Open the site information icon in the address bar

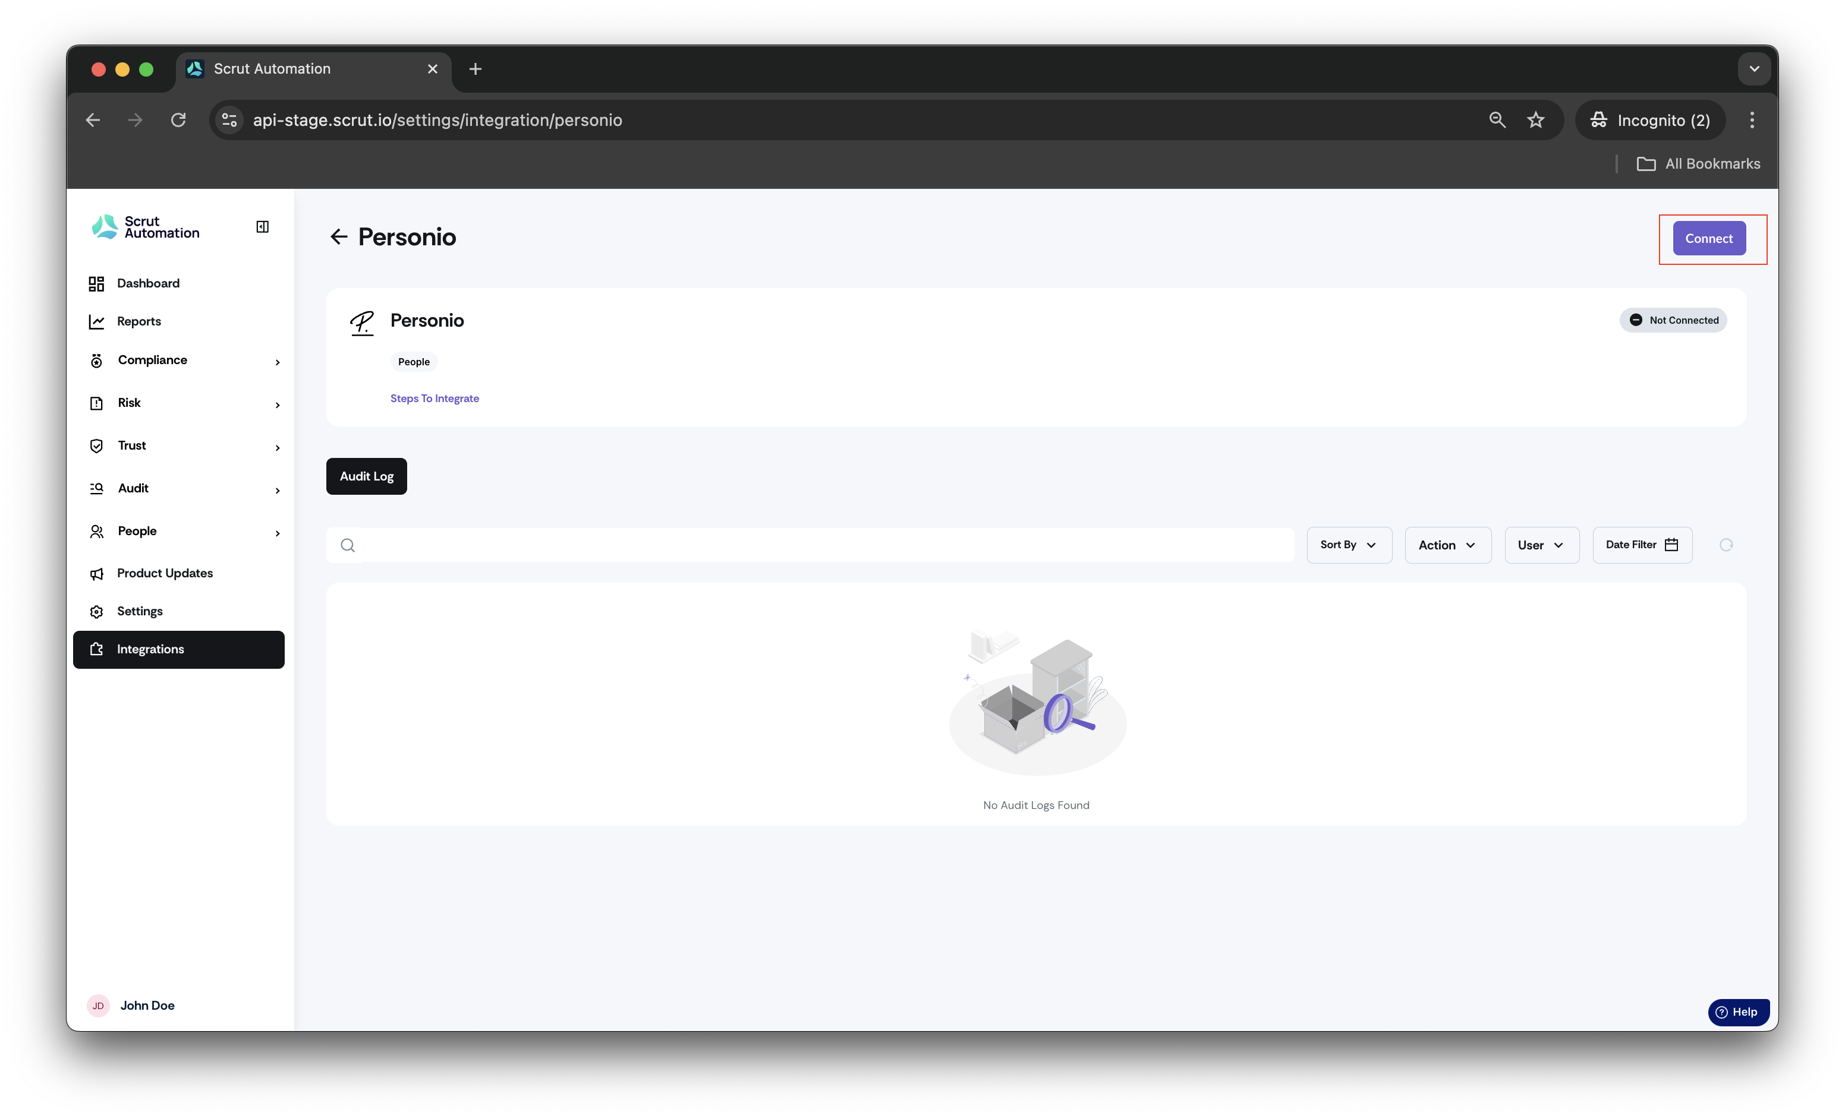point(230,121)
